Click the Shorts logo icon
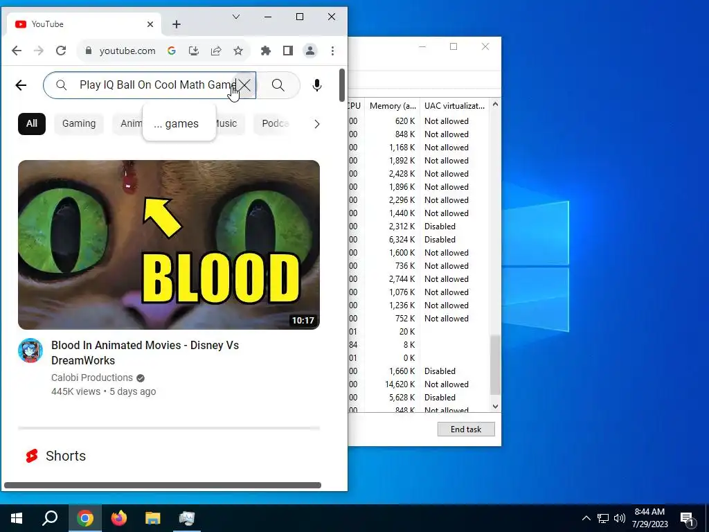The image size is (709, 532). point(32,456)
